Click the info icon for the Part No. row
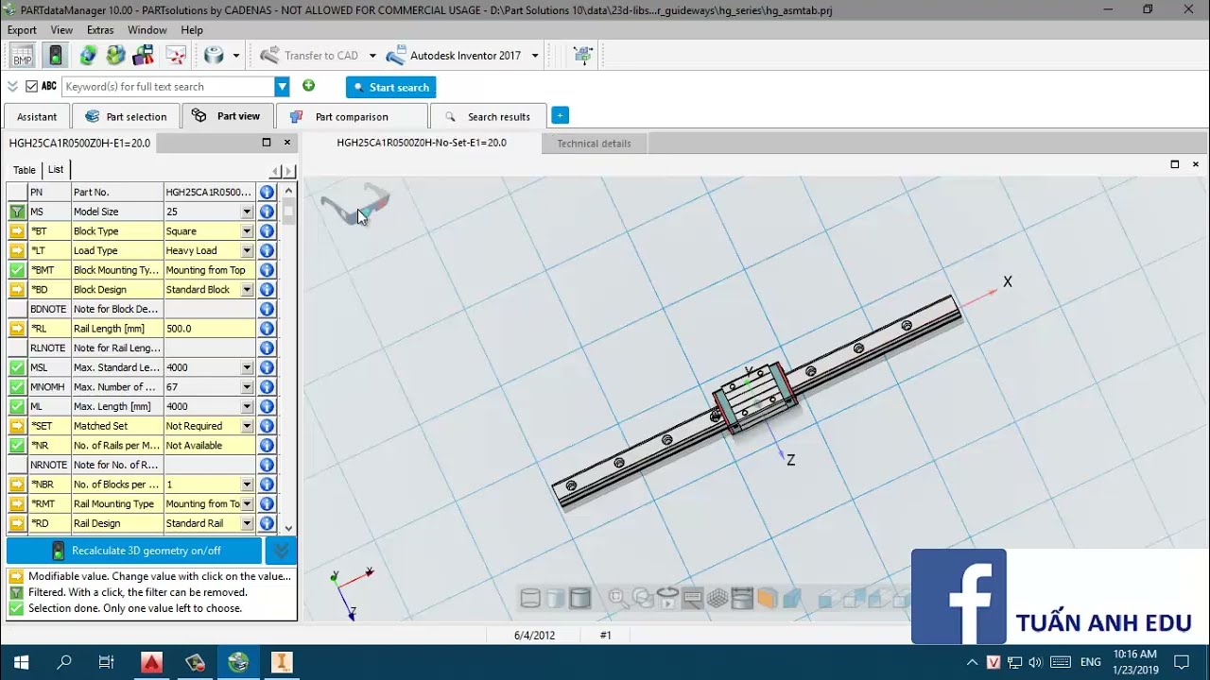Image resolution: width=1210 pixels, height=680 pixels. pyautogui.click(x=267, y=192)
